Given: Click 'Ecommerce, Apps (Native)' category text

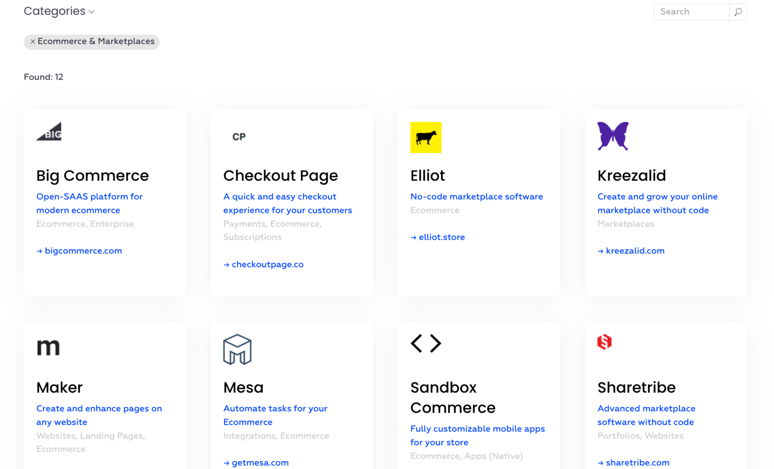Looking at the screenshot, I should pyautogui.click(x=467, y=456).
